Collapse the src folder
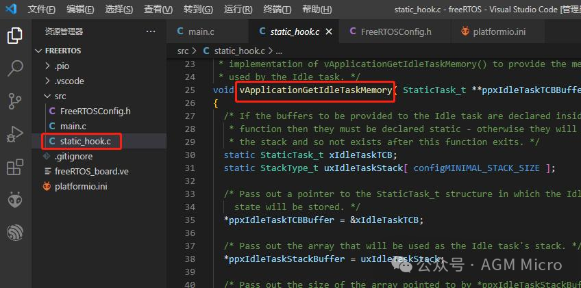The width and height of the screenshot is (581, 288). 61,96
